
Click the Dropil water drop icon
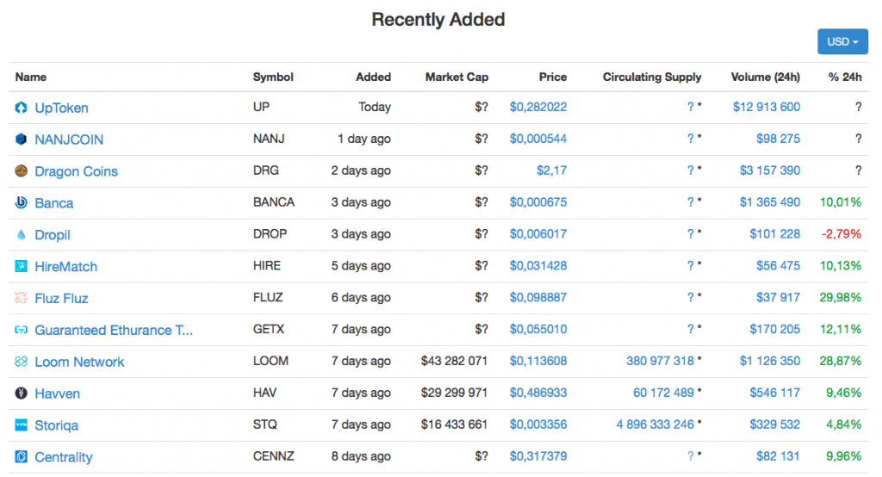tap(22, 235)
